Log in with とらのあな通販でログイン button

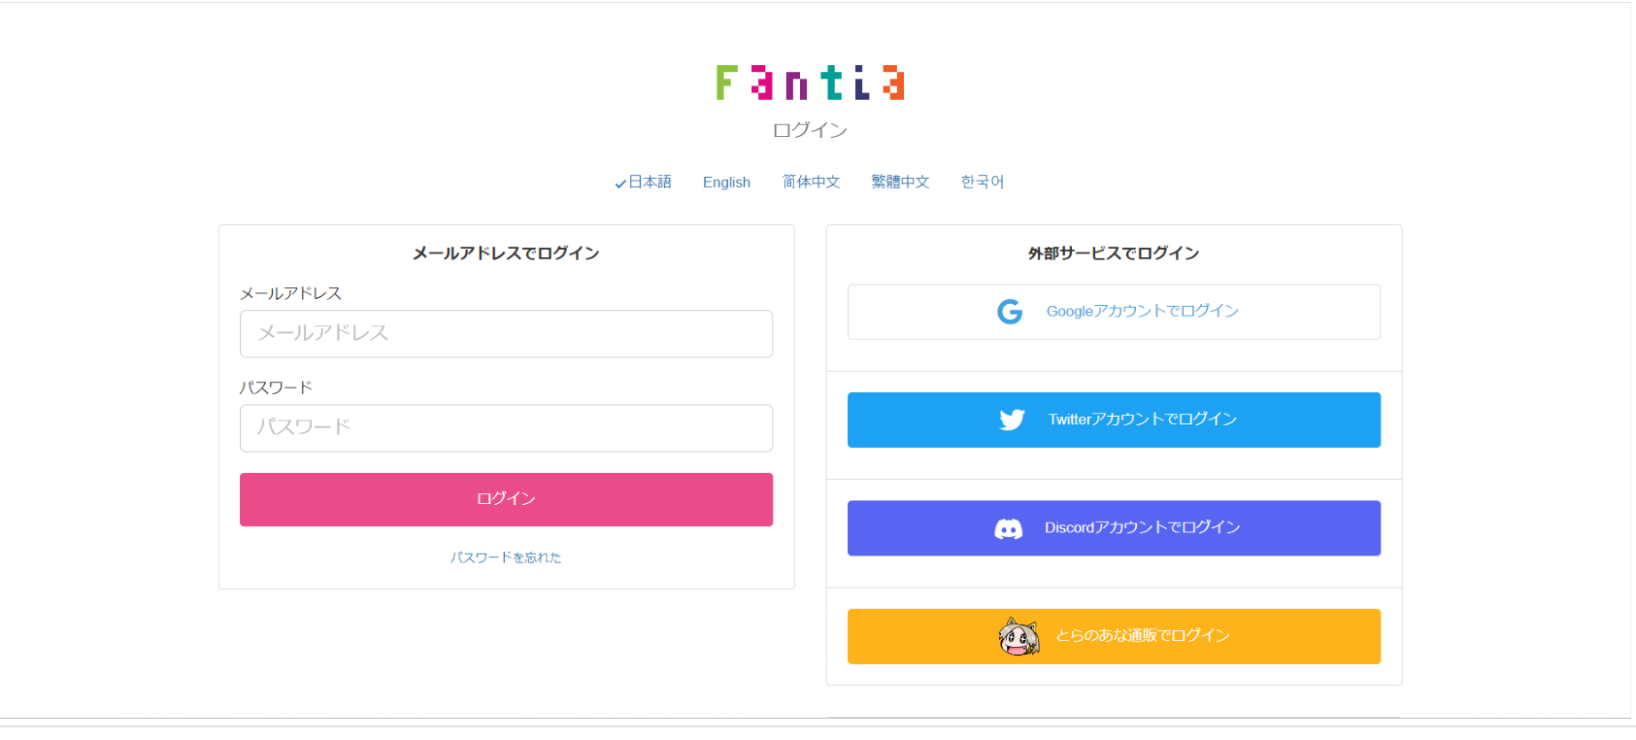point(1114,636)
